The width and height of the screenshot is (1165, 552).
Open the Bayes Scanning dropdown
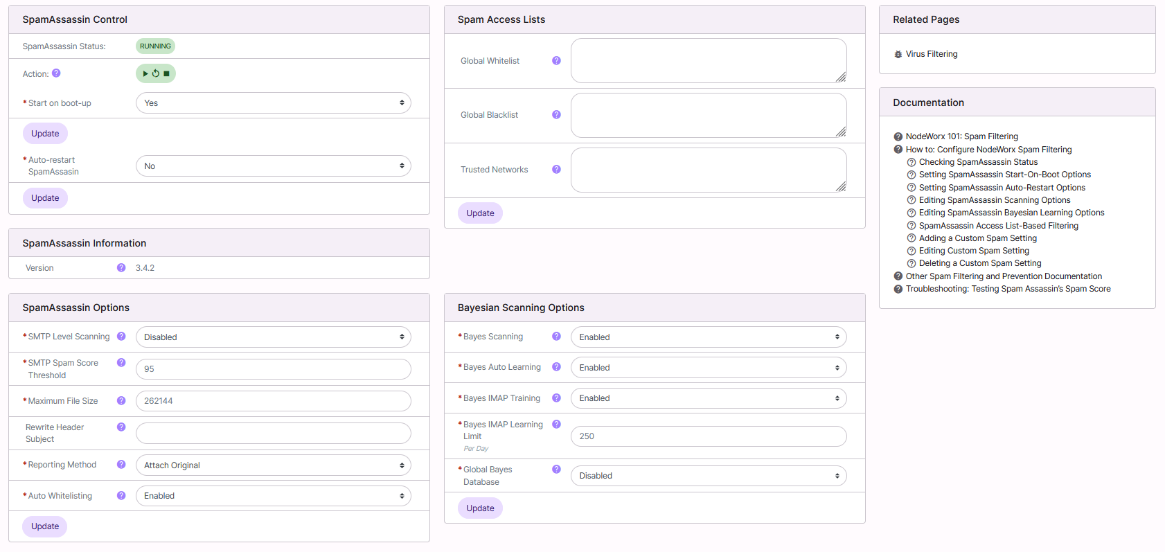708,337
